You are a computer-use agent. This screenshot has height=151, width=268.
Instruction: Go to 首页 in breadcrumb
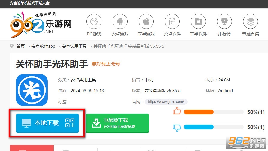click(x=20, y=46)
